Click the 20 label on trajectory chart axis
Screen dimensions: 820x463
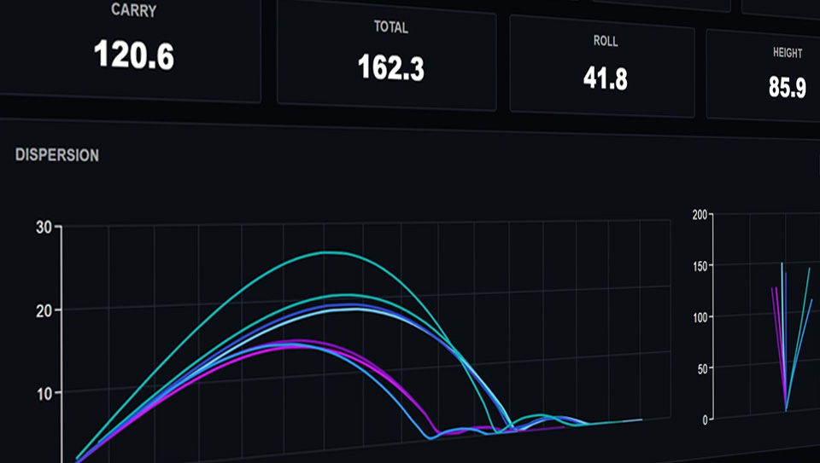(x=44, y=311)
